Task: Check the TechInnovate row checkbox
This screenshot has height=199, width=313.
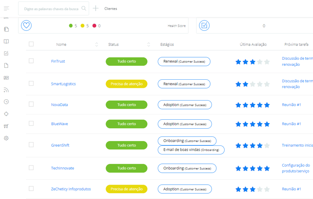Action: (31, 168)
